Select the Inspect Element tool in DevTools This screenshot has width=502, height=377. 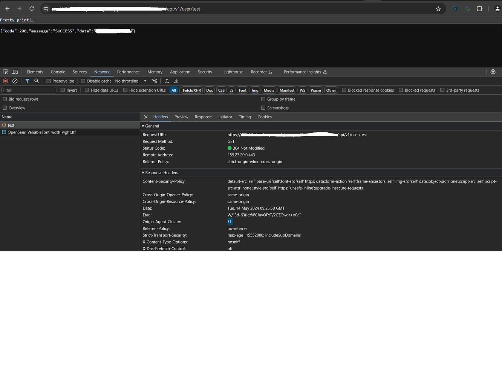coord(5,72)
